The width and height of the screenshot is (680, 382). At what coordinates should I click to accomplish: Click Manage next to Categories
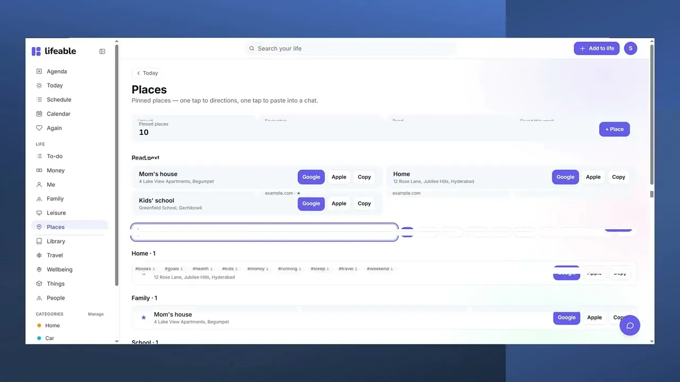(x=96, y=314)
